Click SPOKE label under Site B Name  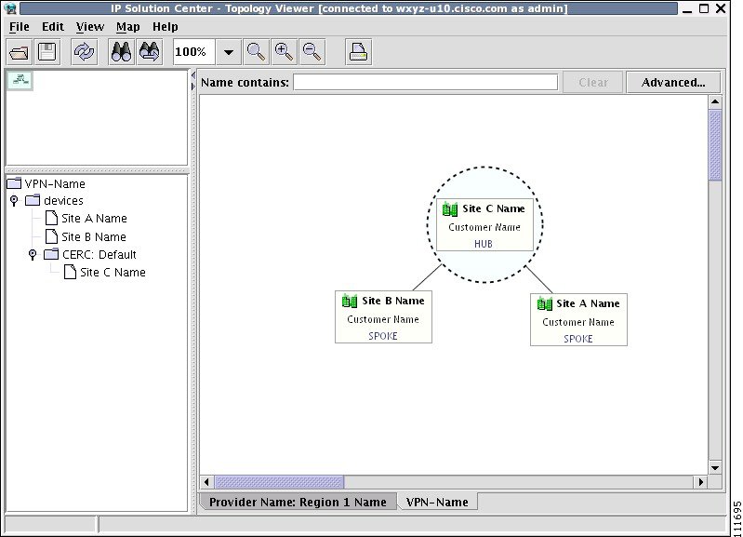pos(383,336)
